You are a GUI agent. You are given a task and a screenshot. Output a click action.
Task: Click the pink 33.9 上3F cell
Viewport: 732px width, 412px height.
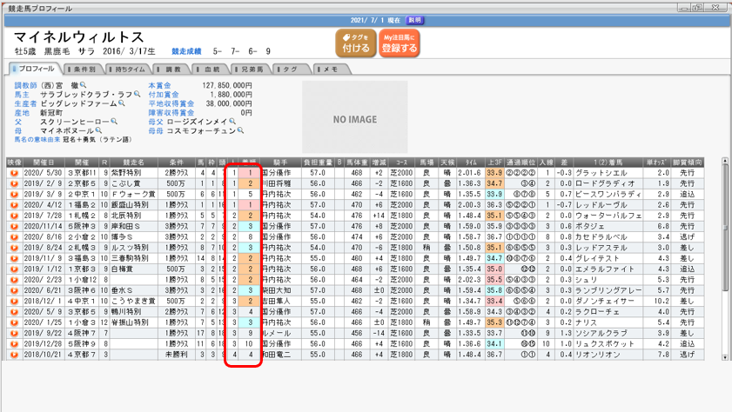click(x=494, y=195)
